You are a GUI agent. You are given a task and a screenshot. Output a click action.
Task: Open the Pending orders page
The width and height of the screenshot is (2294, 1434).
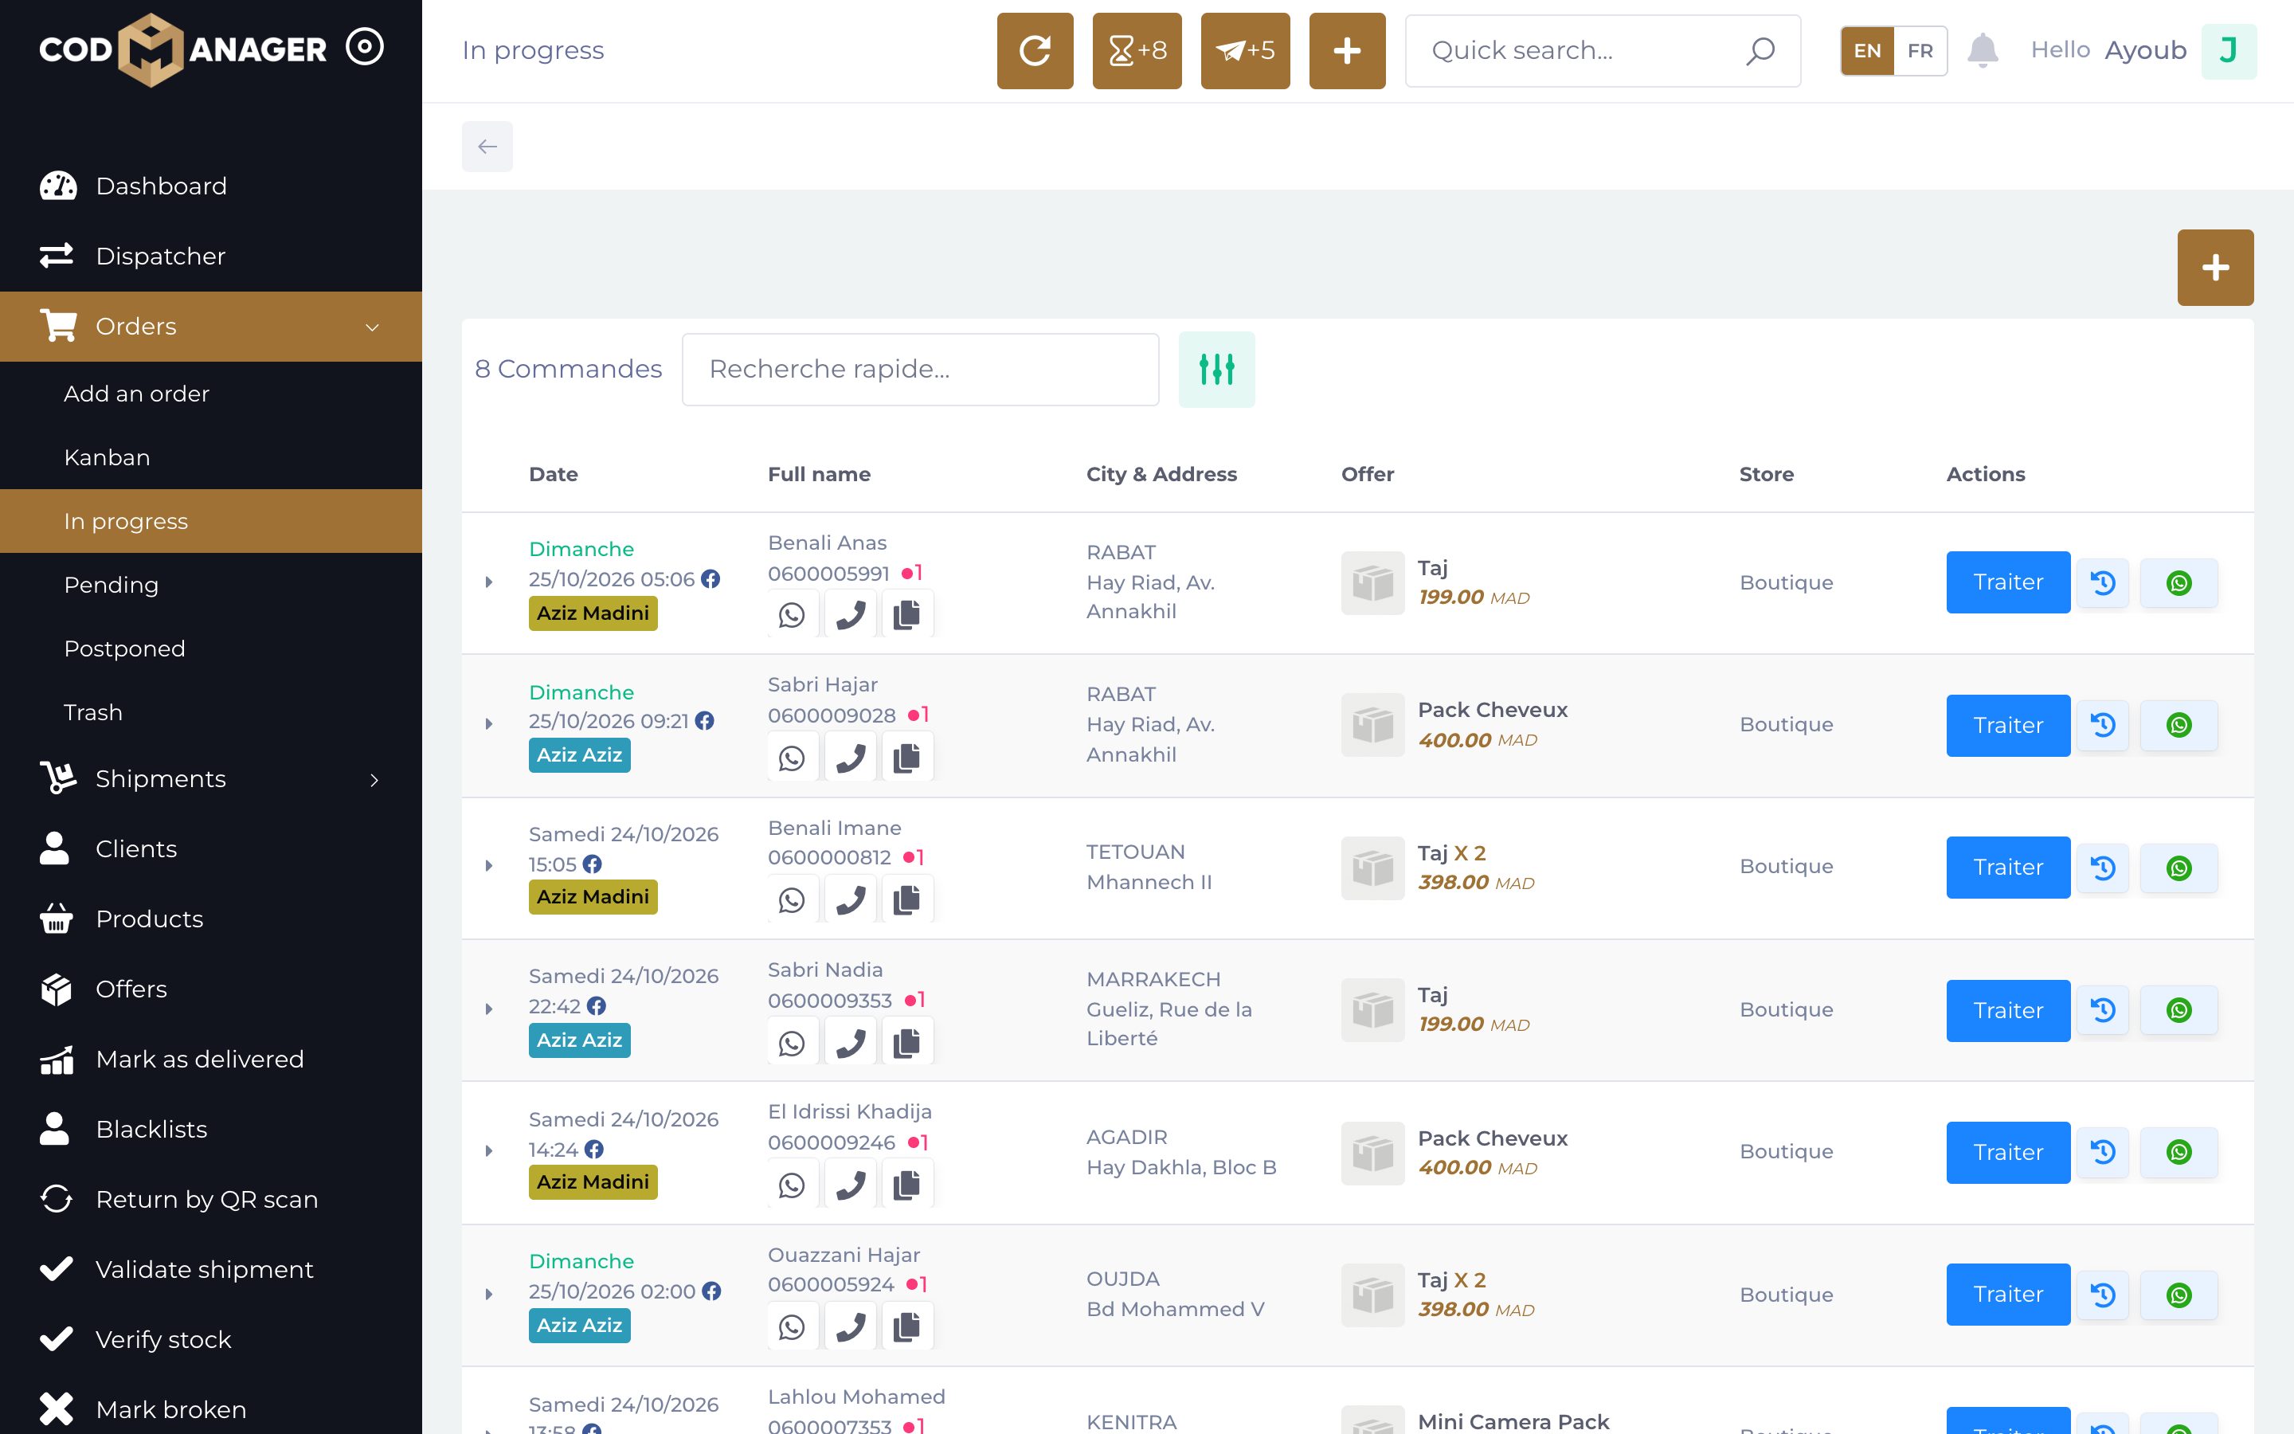coord(210,586)
